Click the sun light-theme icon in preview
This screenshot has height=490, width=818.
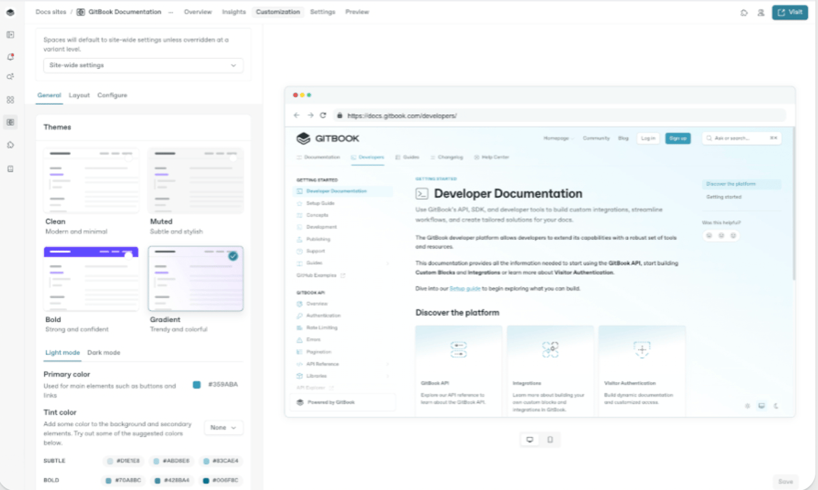click(x=747, y=406)
